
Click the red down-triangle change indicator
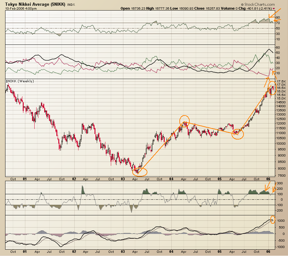coord(274,9)
